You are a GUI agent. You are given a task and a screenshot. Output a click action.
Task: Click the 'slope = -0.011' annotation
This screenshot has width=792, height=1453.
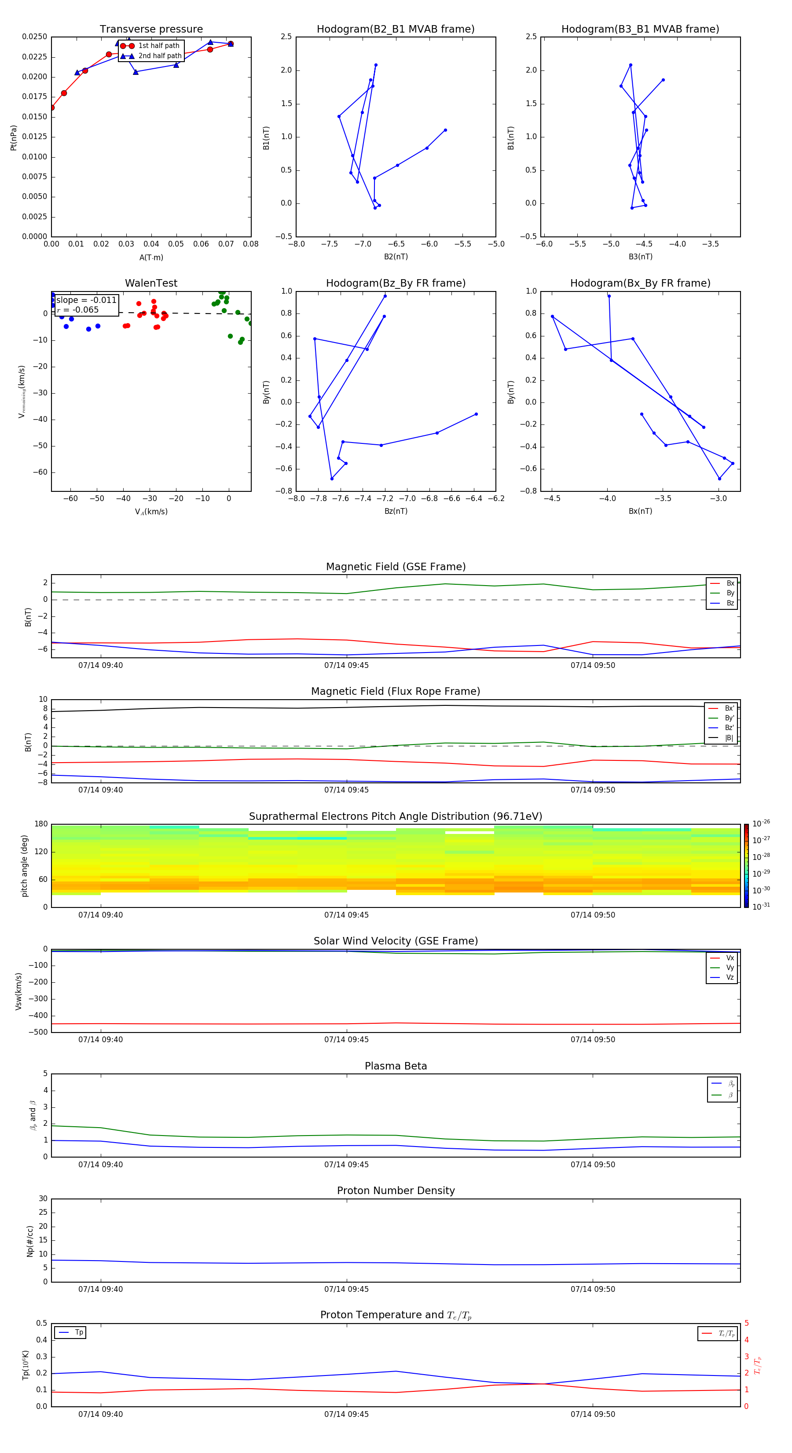click(86, 300)
